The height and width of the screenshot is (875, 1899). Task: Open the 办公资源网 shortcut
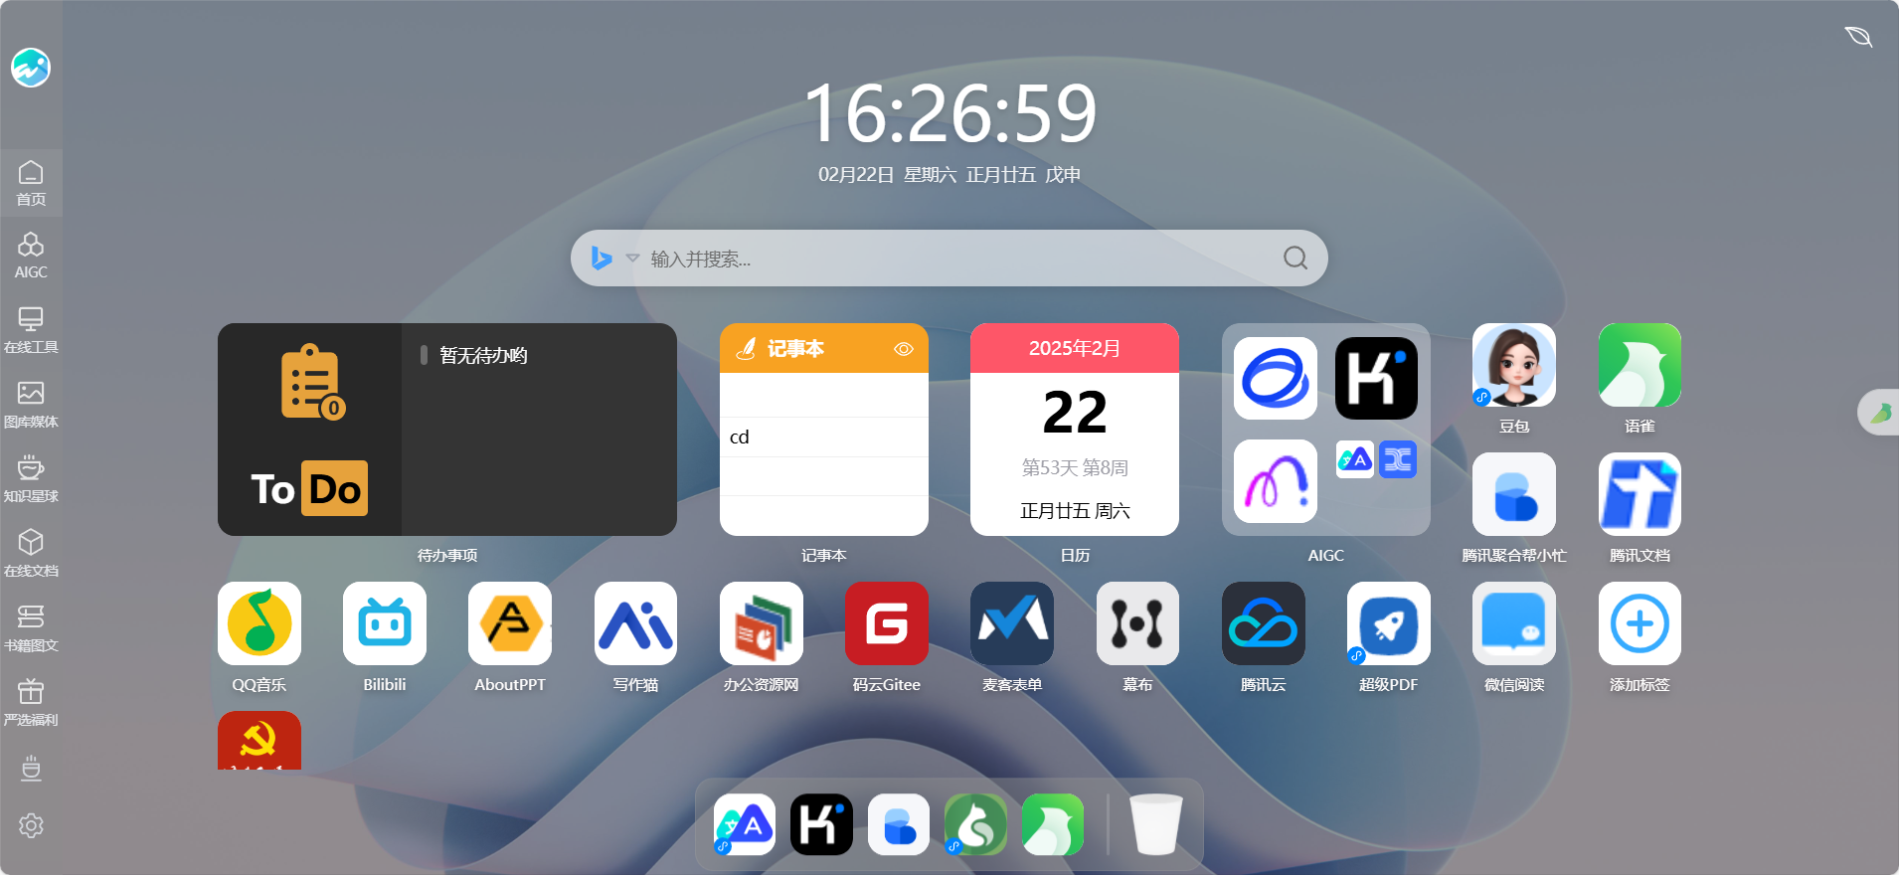point(762,623)
